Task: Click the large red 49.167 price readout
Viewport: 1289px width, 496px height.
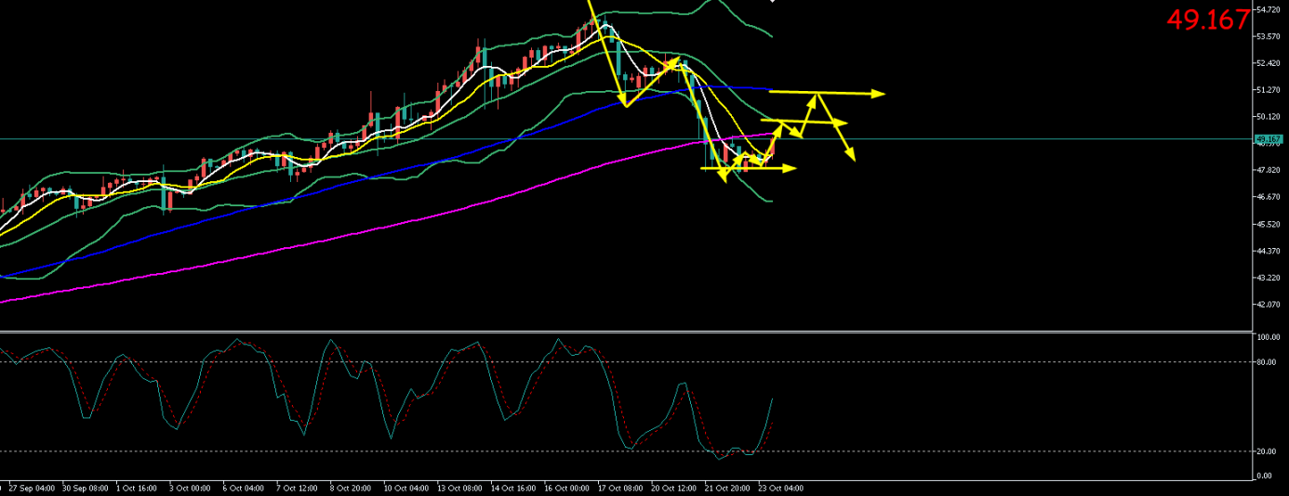Action: coord(1207,20)
